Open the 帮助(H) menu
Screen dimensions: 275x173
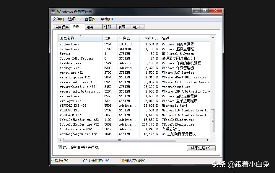point(107,19)
